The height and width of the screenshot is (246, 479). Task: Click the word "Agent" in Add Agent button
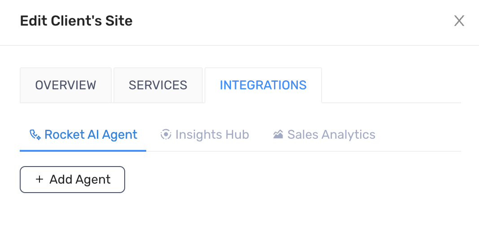[x=92, y=180]
